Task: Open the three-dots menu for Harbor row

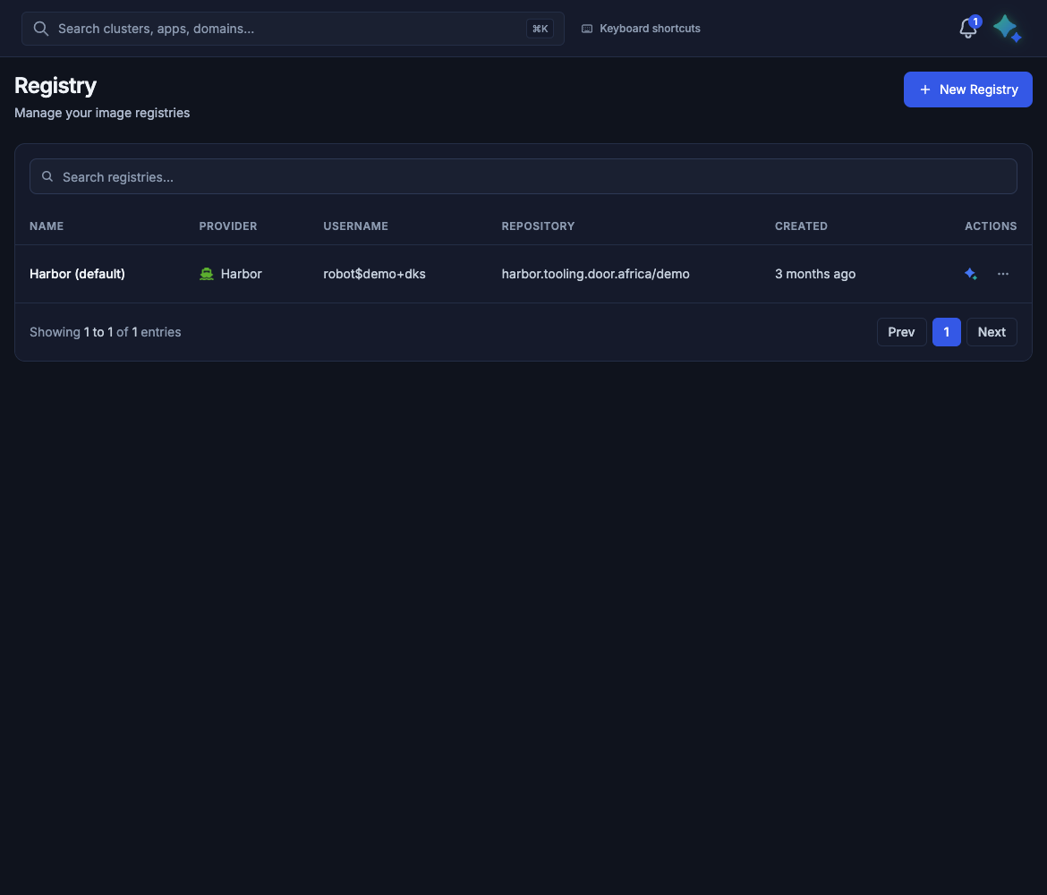Action: (1003, 274)
